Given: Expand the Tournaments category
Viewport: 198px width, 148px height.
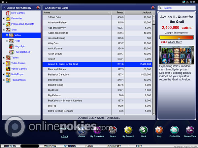Looking at the screenshot, I should click(x=4, y=80).
